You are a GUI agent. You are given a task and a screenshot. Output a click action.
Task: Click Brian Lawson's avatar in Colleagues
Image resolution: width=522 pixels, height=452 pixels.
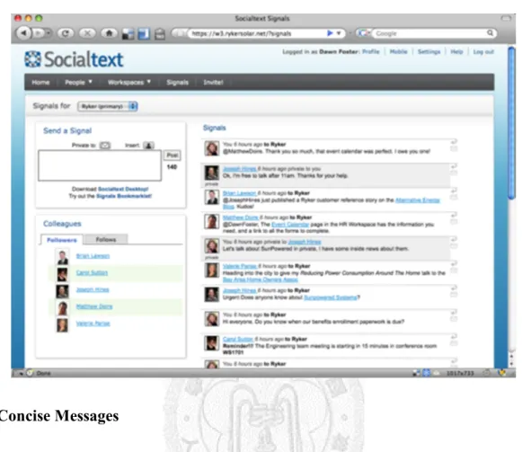tap(62, 257)
